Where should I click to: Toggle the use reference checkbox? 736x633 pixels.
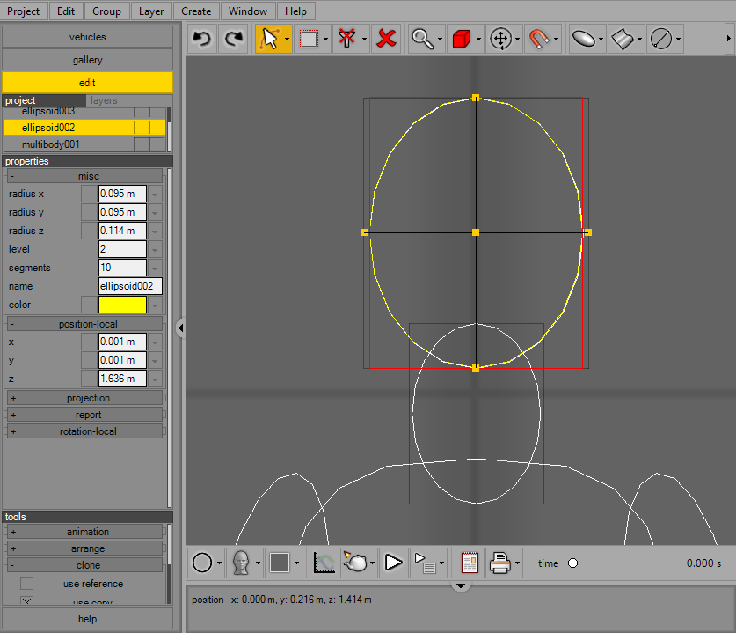(x=26, y=583)
